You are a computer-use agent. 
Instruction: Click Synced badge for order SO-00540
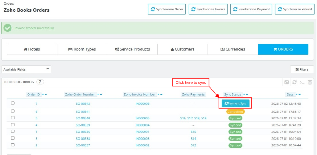click(x=235, y=118)
